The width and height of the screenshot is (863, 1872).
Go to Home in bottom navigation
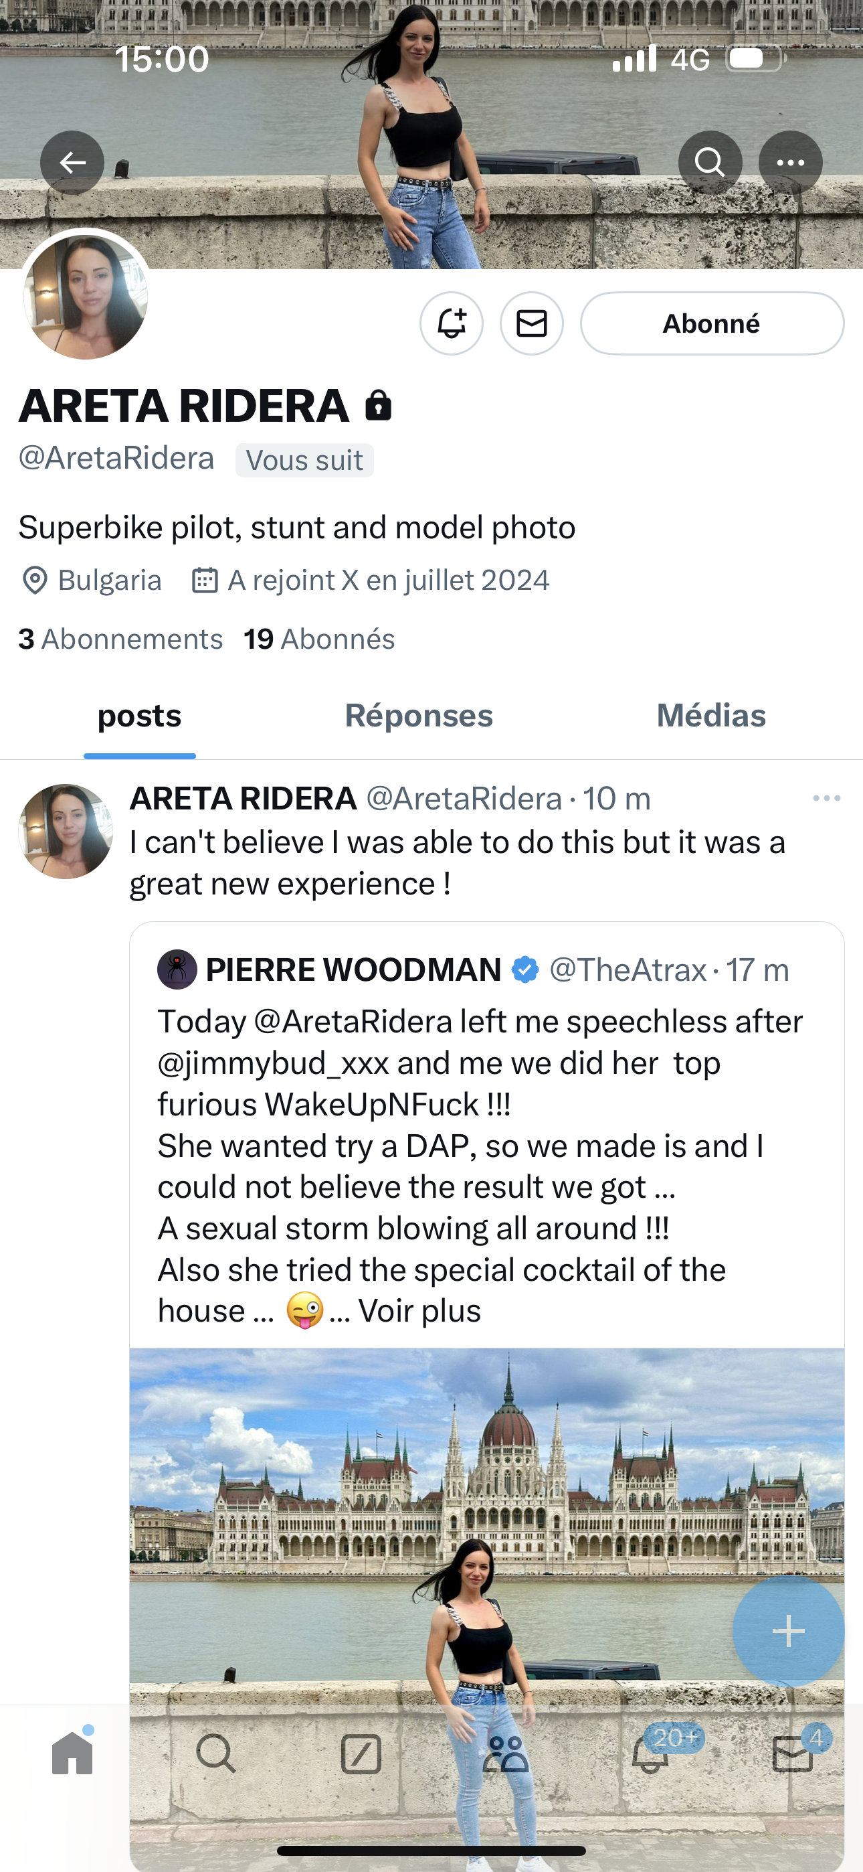tap(73, 1753)
